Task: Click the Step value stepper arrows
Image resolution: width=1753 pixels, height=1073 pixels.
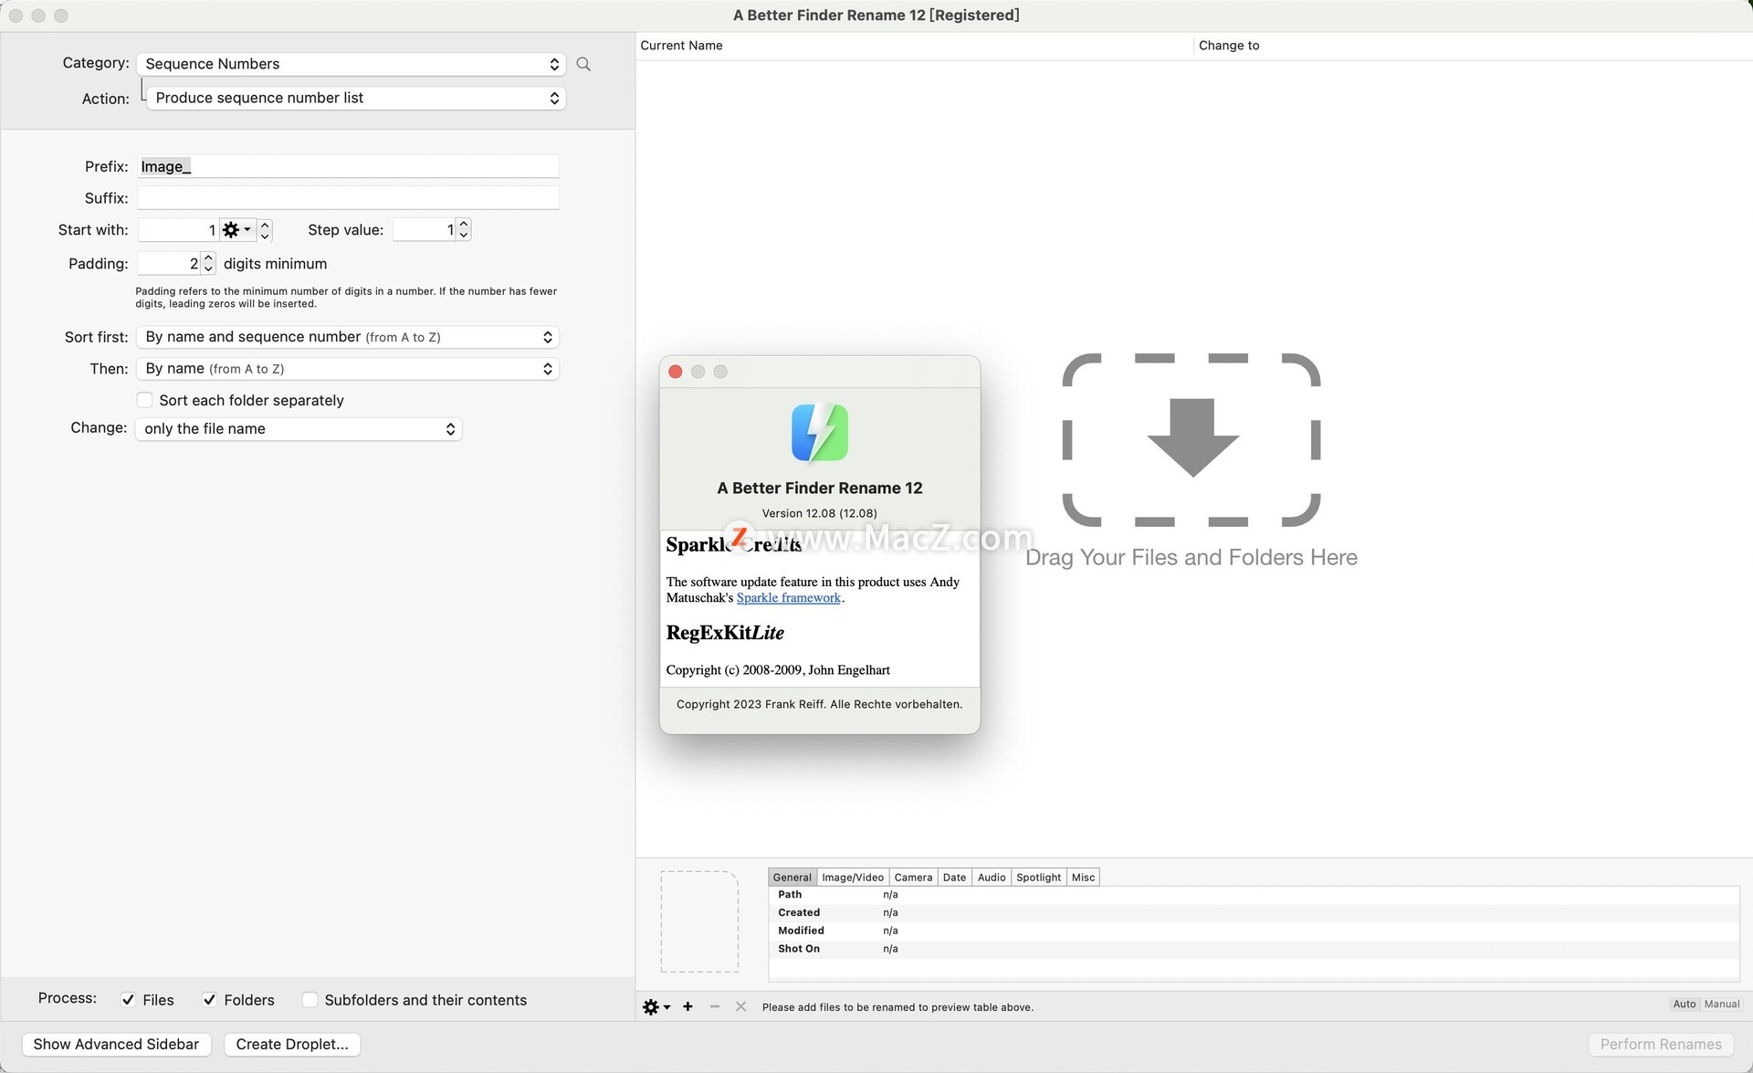Action: click(464, 229)
